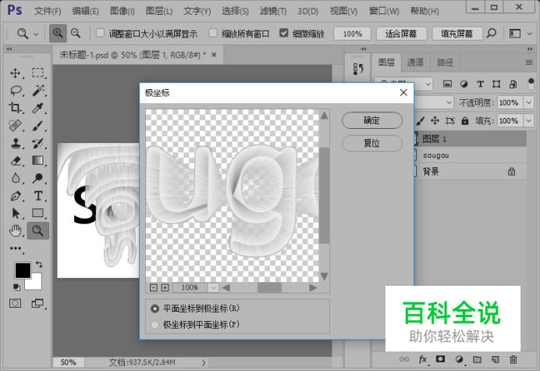Create a new layer group folder
Viewport: 540px width, 371px height.
coord(477,359)
